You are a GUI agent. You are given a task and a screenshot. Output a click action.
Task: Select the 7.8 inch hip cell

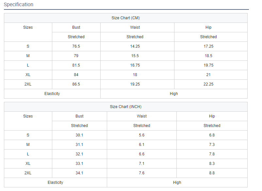(212, 154)
